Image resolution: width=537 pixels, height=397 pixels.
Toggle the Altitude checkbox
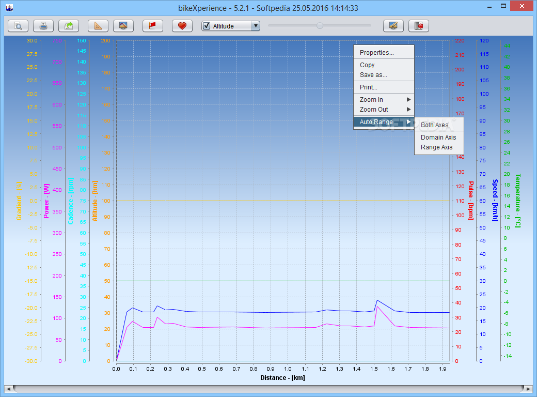pos(207,26)
